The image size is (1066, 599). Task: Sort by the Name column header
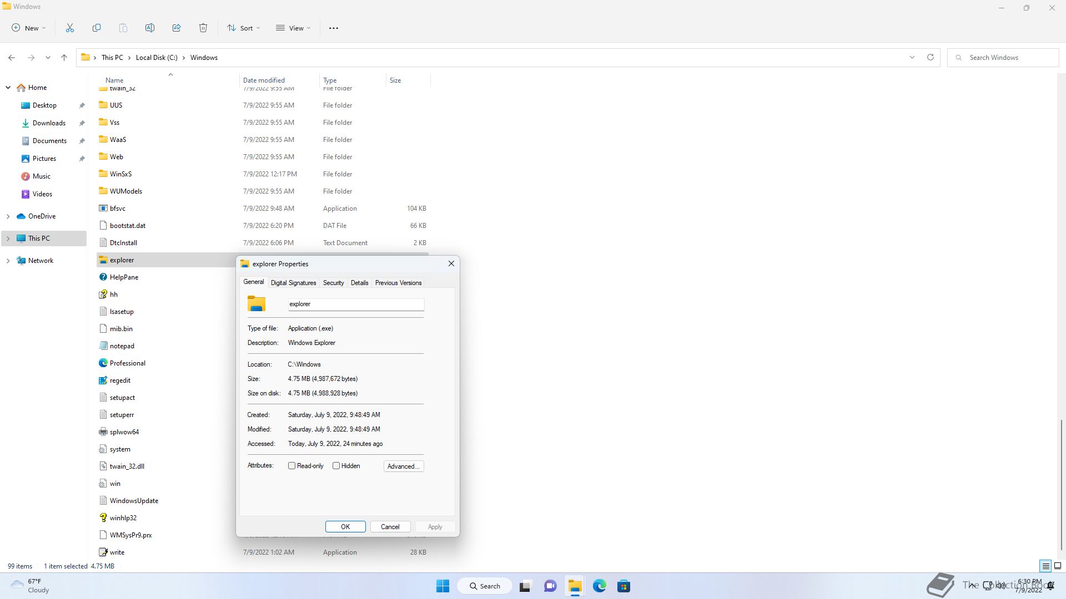(169, 80)
